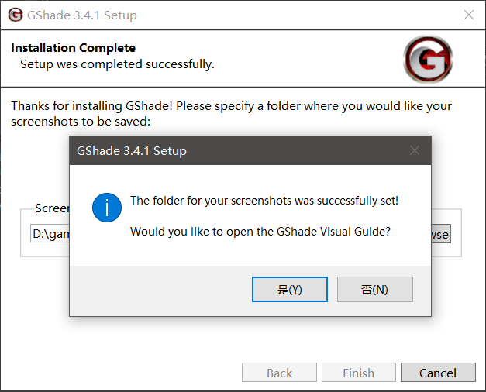Click the 'folder for your screenshots was successfully set' text
Screen dimensions: 486x392
point(264,201)
